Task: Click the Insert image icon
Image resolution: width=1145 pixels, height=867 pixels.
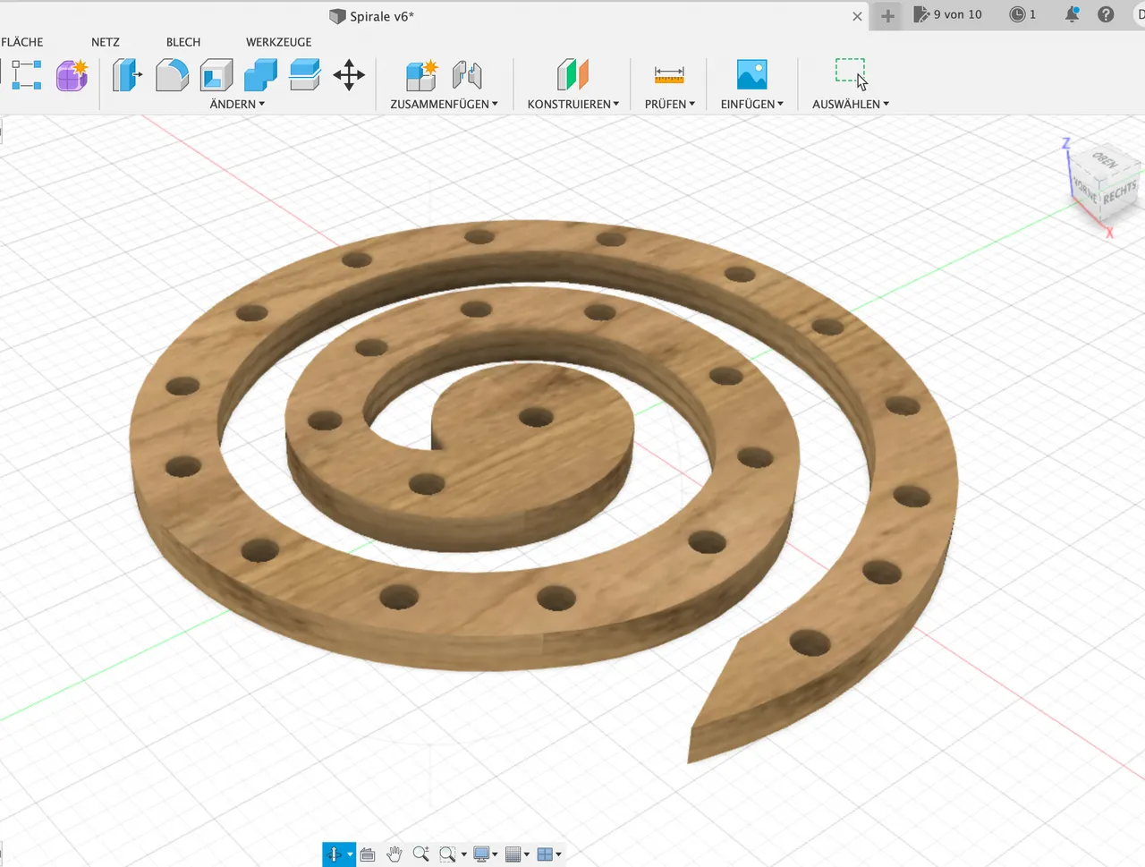Action: (x=751, y=74)
